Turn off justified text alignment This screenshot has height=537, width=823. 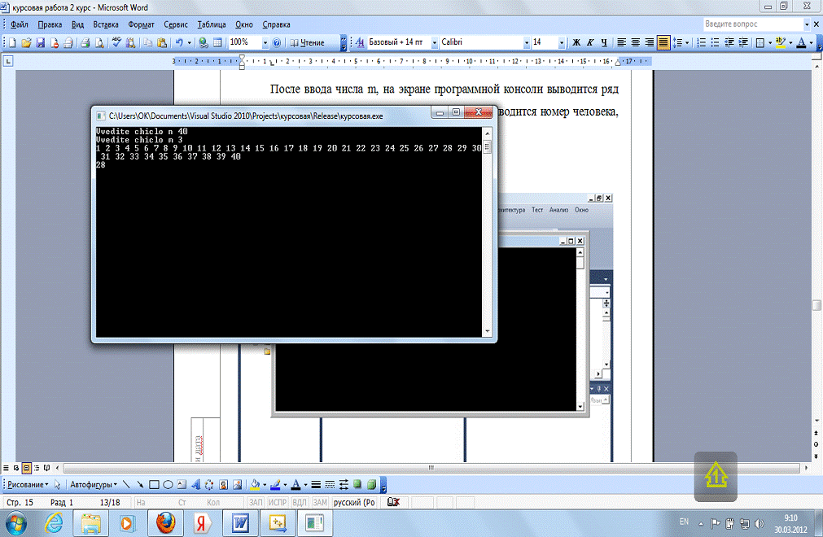[663, 42]
